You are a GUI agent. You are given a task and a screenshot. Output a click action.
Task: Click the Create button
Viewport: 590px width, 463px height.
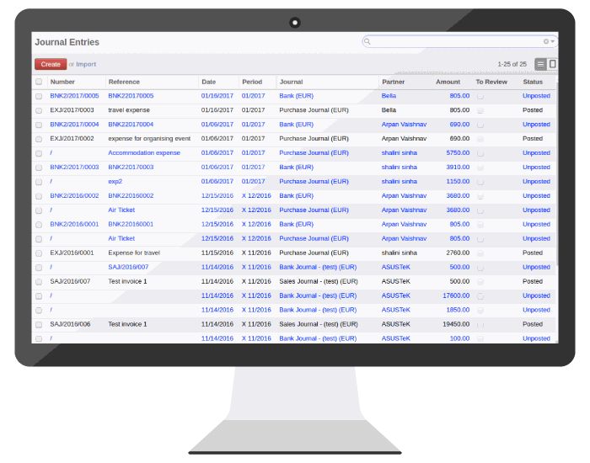51,64
